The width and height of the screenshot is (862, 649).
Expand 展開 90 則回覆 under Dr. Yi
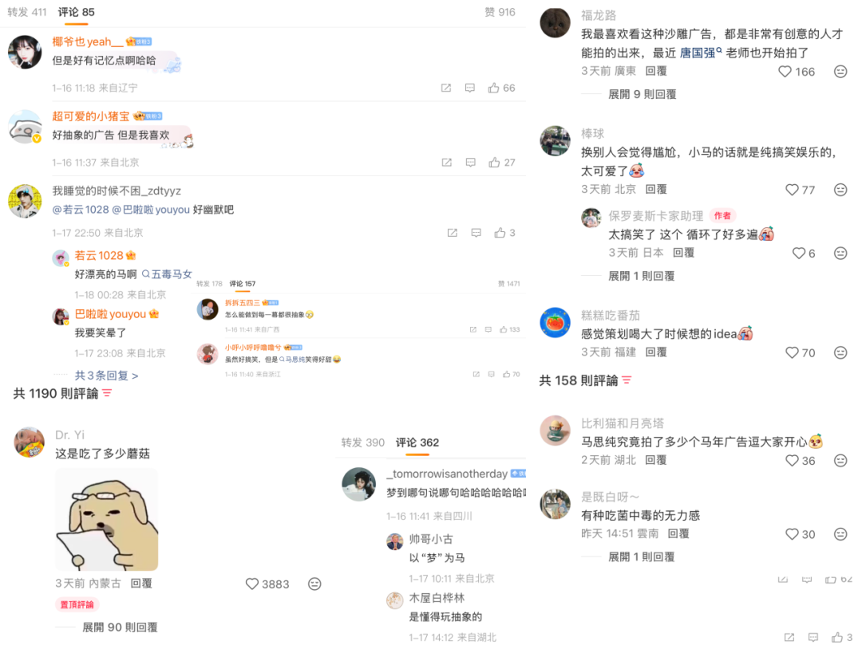[120, 627]
